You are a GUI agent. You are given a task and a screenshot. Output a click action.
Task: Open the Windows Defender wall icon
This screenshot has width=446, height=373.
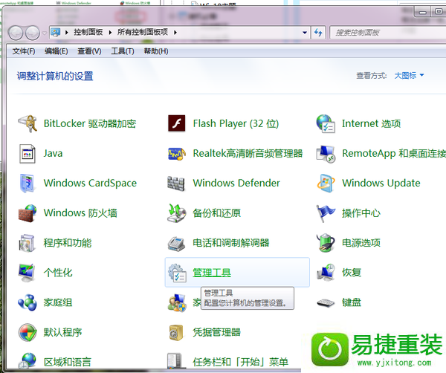pyautogui.click(x=176, y=184)
